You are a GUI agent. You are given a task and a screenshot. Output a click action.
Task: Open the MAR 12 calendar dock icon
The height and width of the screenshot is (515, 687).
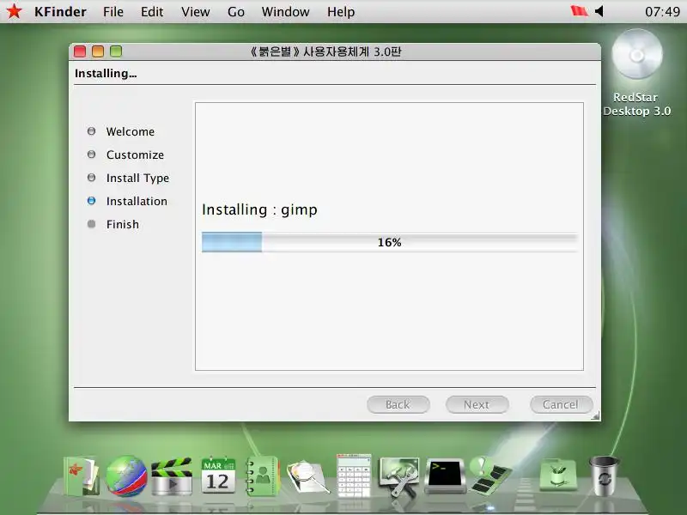tap(218, 476)
